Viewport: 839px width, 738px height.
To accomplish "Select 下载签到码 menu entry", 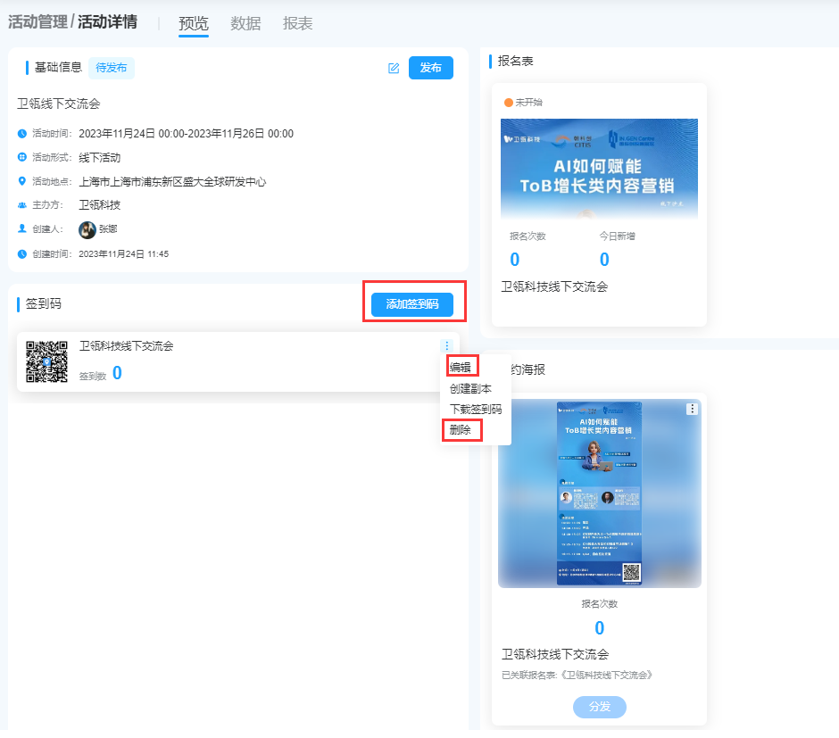I will (476, 409).
